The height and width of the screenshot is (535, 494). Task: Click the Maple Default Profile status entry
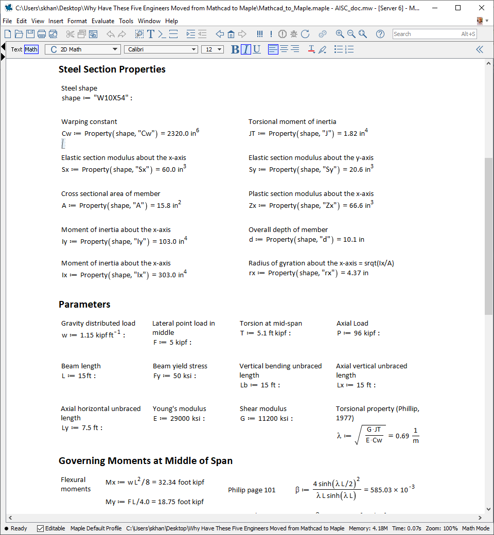96,528
